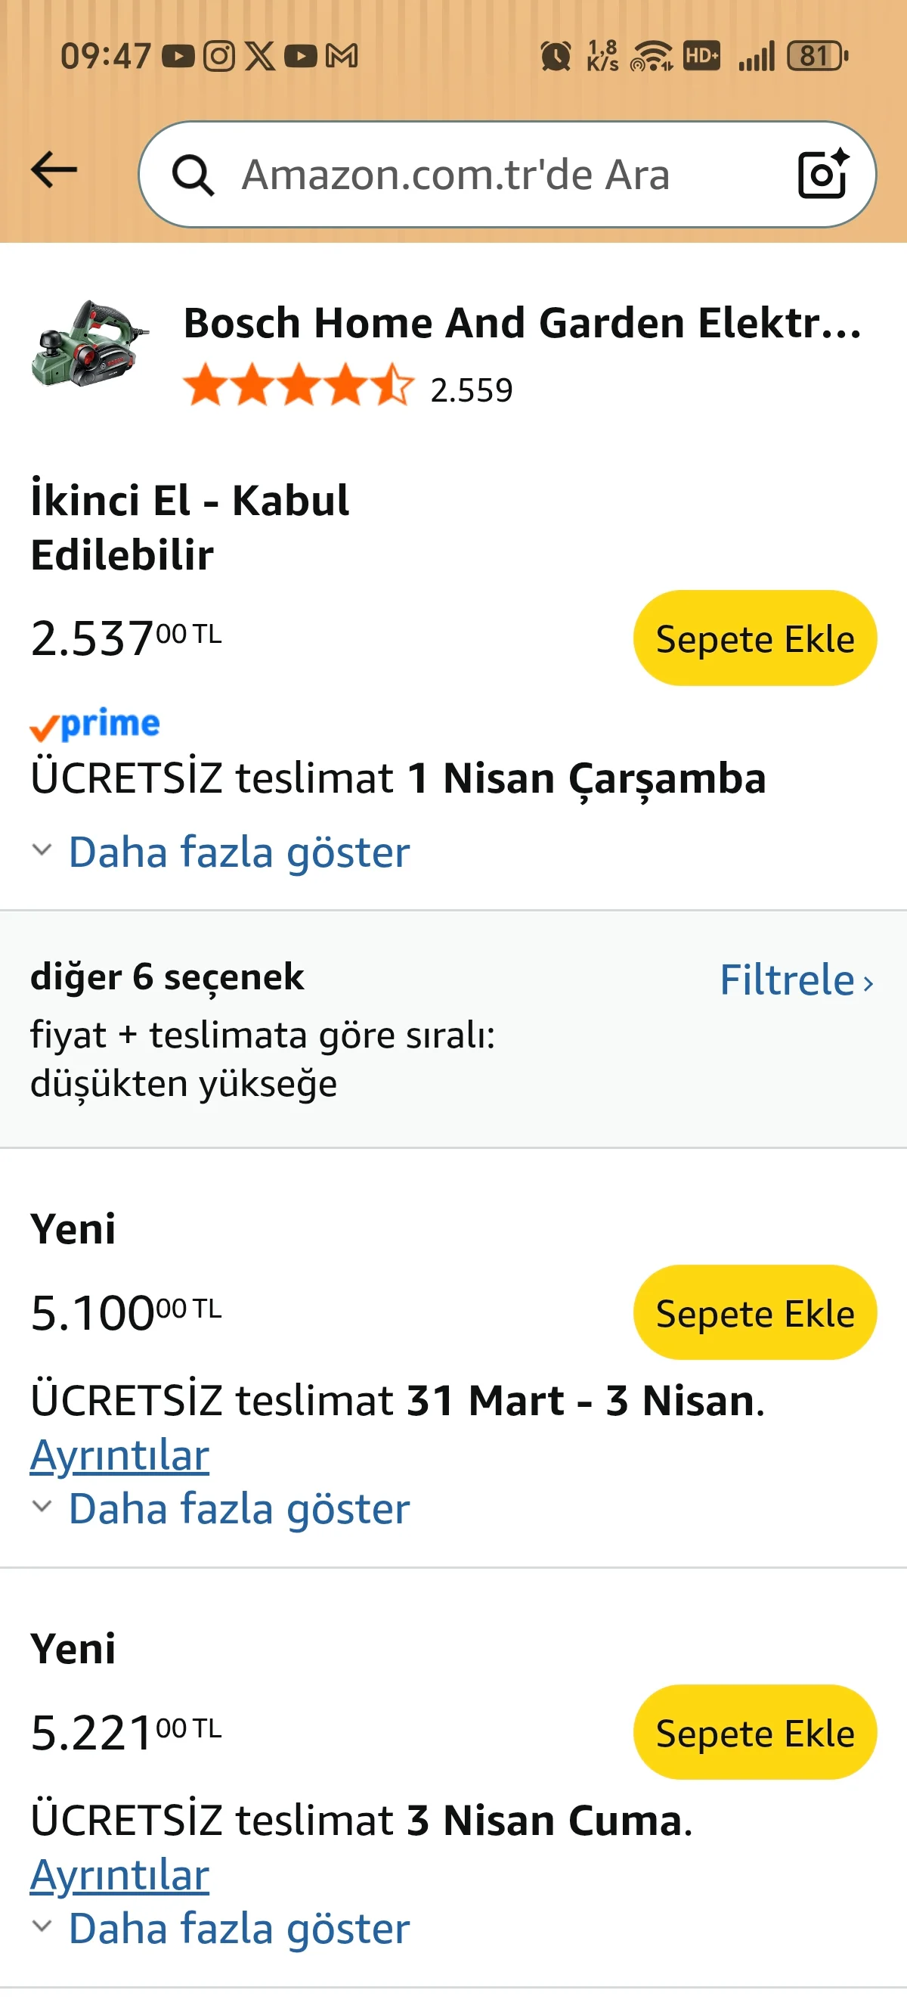Add the 5.100 TL new offer to cart
Viewport: 907px width, 2015px height.
pos(754,1312)
